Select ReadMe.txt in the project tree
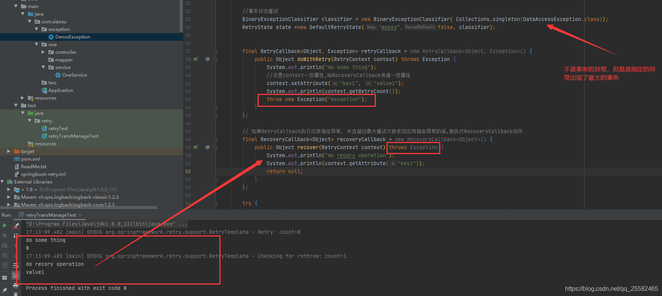This screenshot has width=662, height=296. pyautogui.click(x=34, y=167)
